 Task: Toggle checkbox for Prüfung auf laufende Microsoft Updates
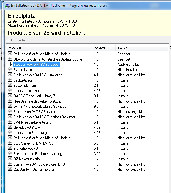click(x=10, y=53)
